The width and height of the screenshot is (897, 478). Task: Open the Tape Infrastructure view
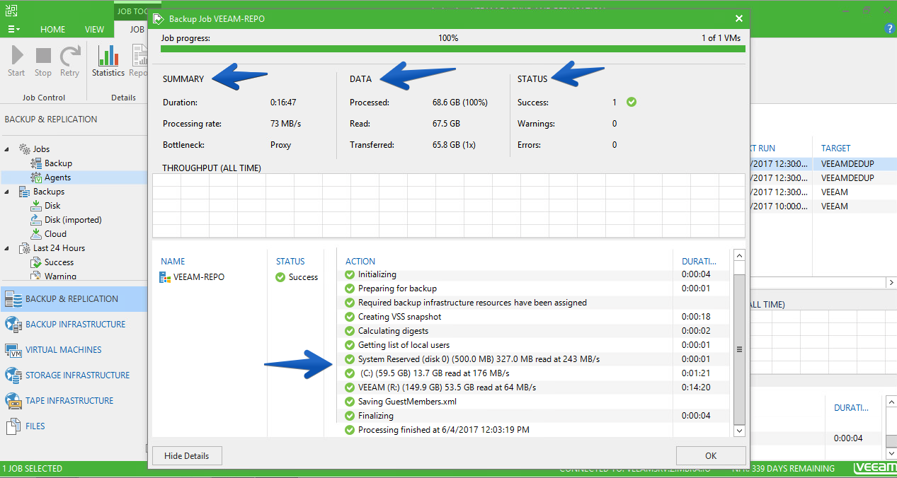click(74, 401)
